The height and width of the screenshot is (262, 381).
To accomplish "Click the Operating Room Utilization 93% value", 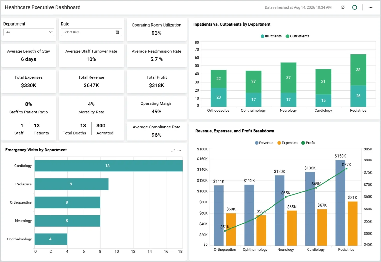I will pyautogui.click(x=157, y=33).
